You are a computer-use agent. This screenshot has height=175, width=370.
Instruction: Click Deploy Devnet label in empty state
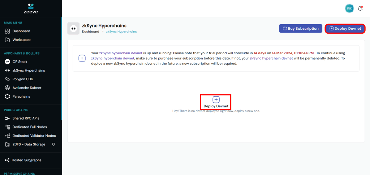(216, 106)
